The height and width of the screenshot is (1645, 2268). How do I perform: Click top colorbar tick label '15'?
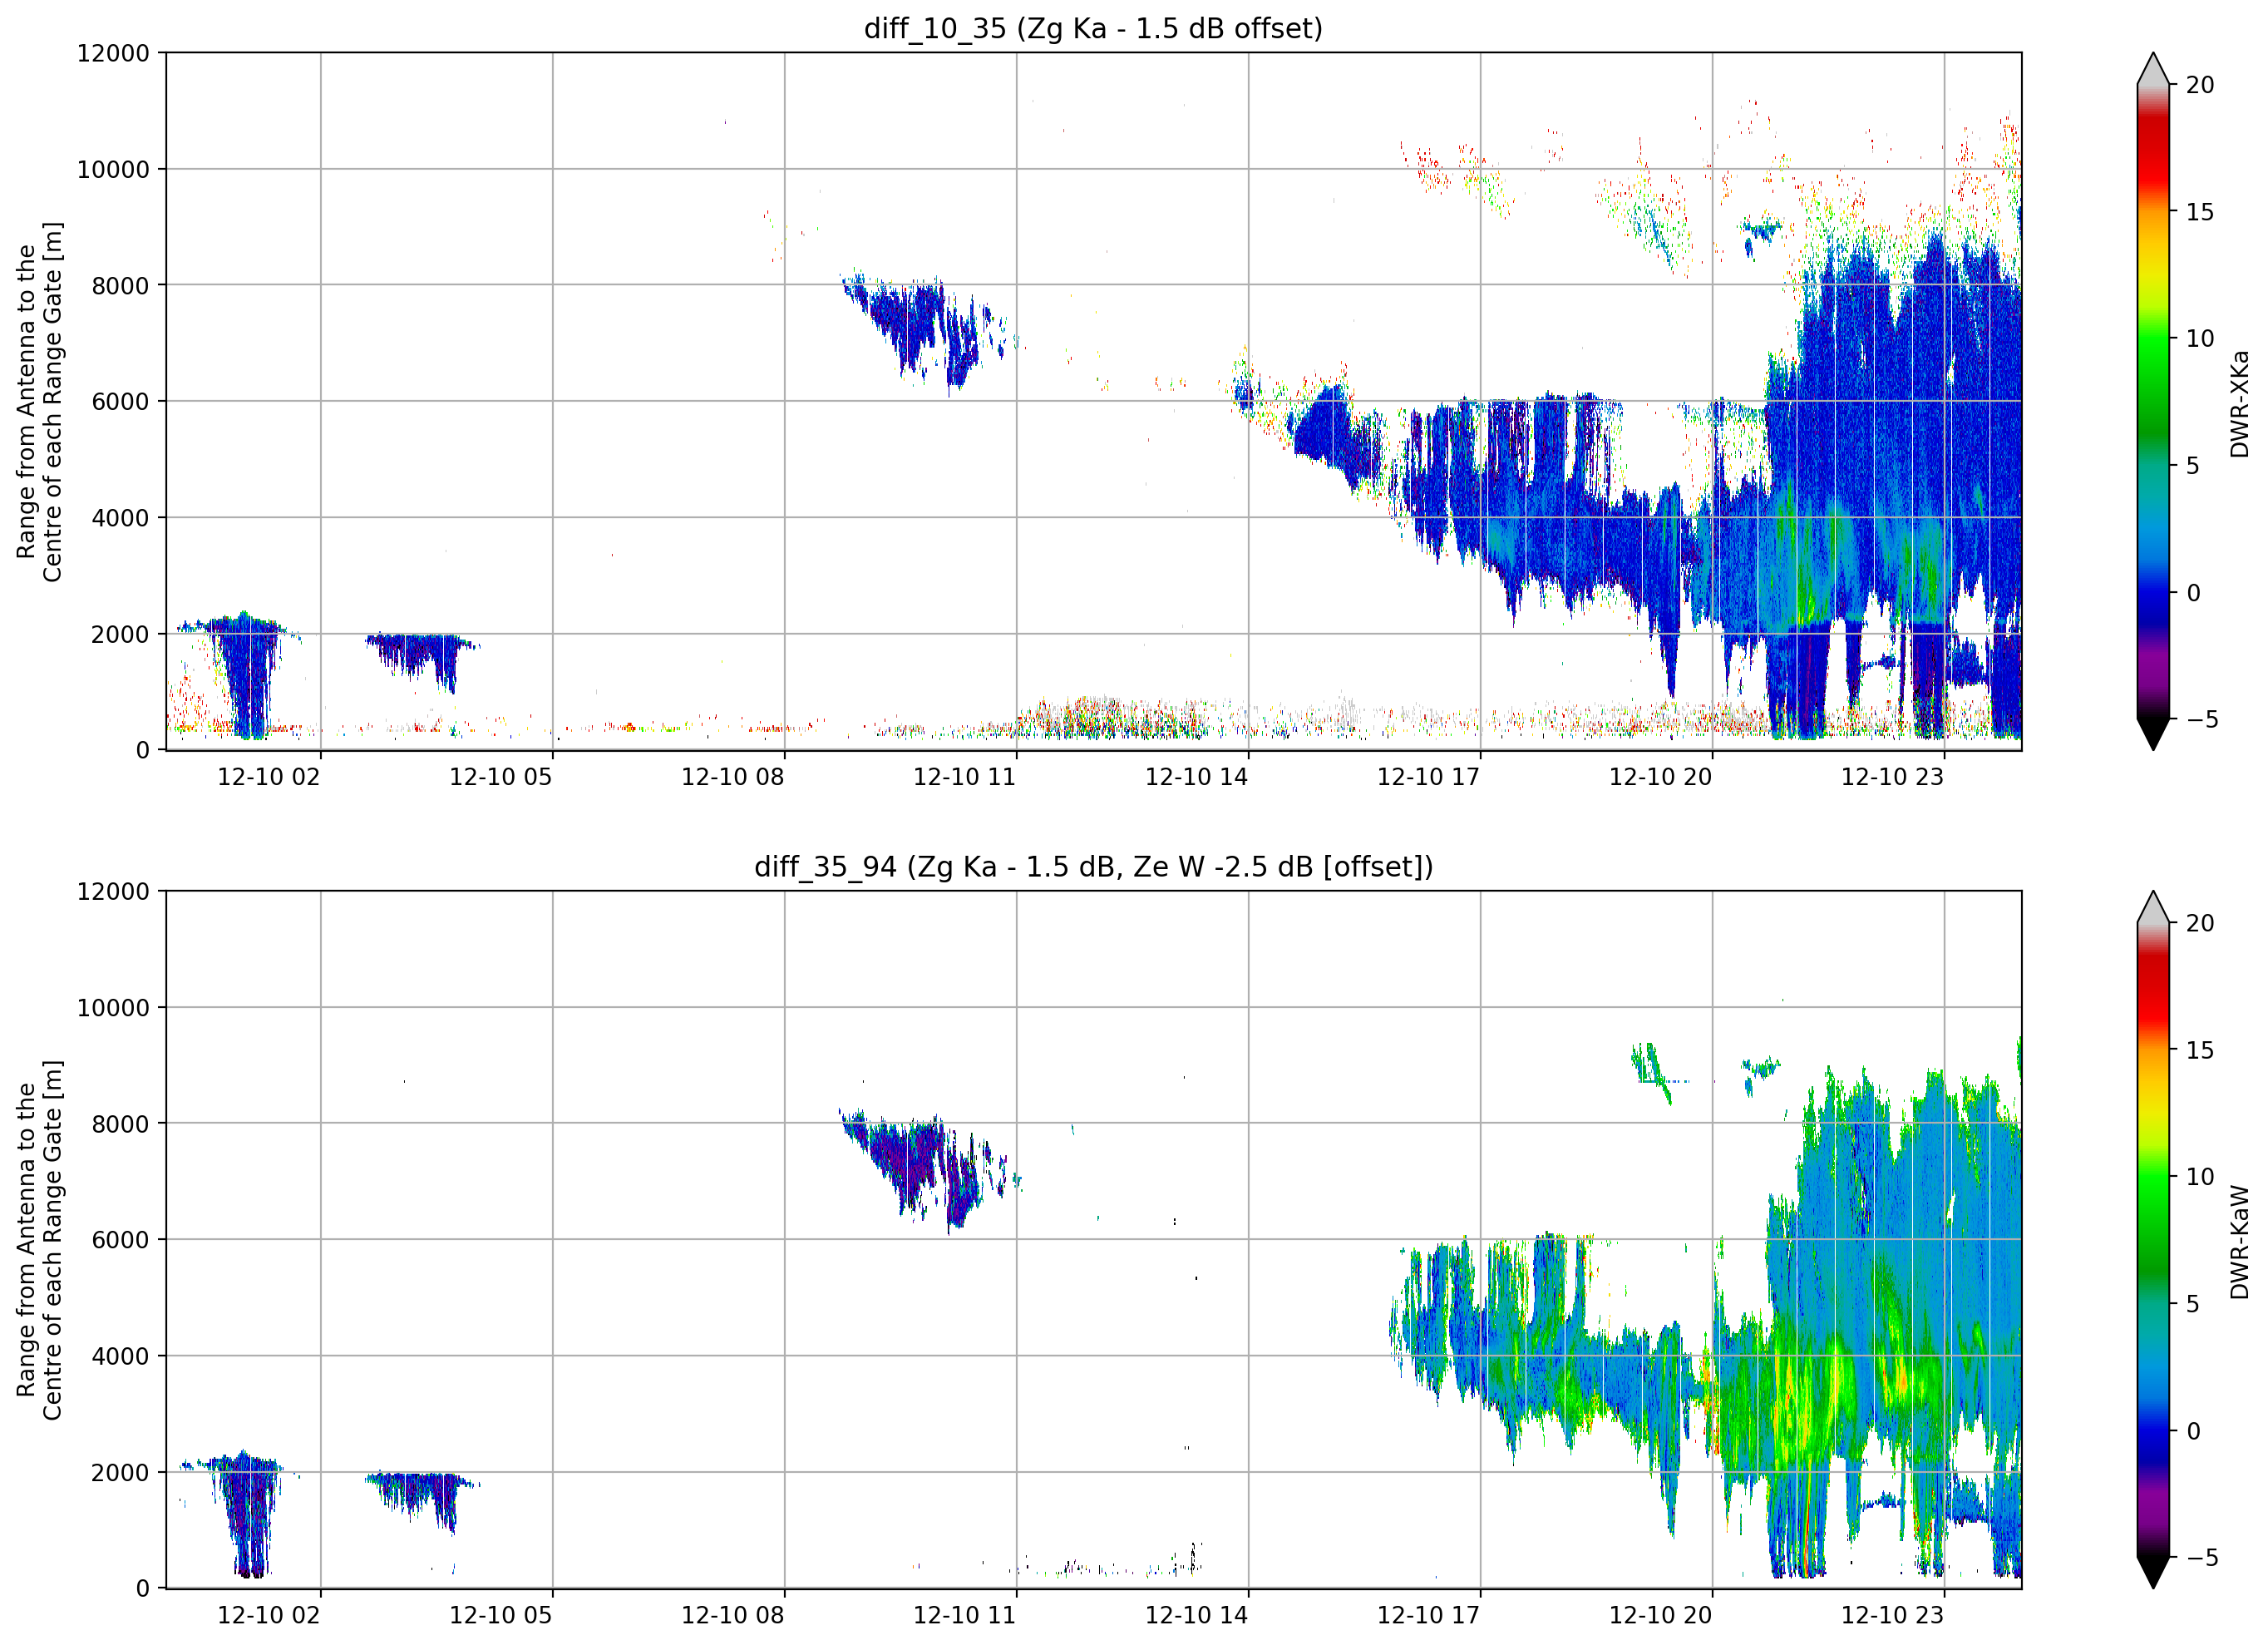2200,213
